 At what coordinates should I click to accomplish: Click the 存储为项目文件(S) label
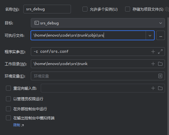[148, 9]
